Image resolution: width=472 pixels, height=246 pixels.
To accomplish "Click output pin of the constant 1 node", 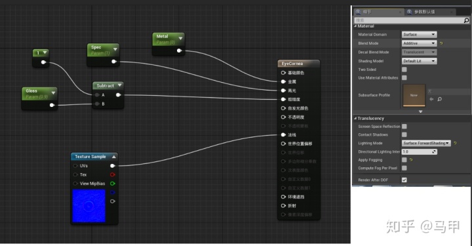I will point(43,62).
